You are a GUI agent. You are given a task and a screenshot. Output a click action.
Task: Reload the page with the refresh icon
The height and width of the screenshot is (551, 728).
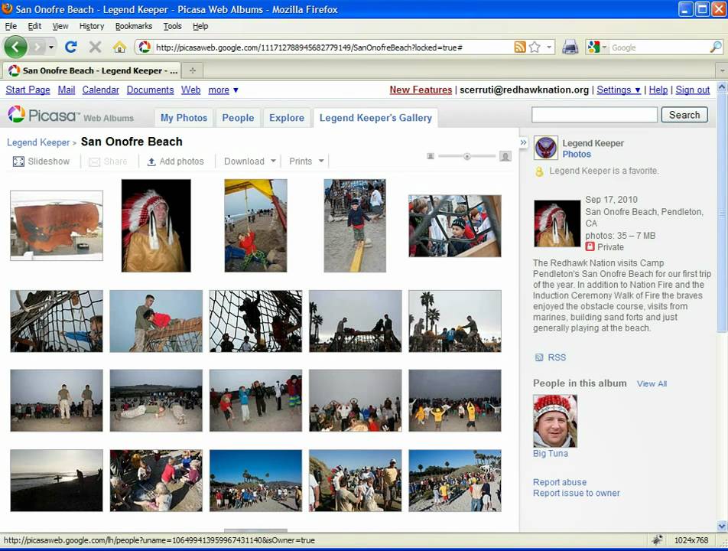(70, 47)
